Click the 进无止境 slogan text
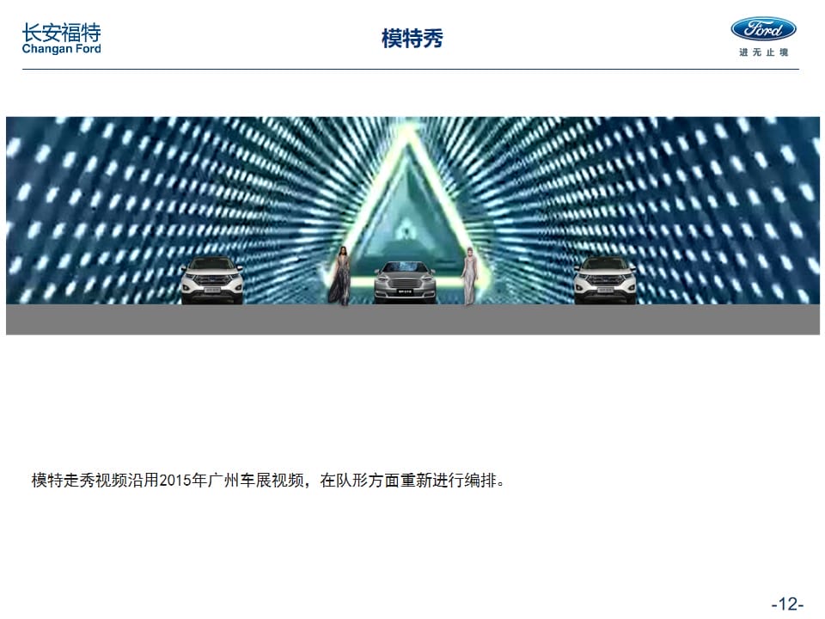 763,52
